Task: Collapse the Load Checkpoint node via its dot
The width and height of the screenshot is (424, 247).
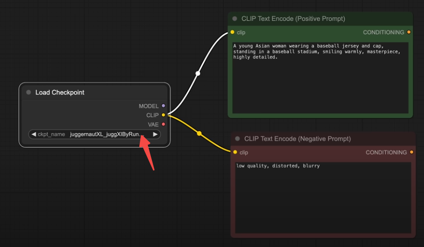Action: [x=28, y=92]
